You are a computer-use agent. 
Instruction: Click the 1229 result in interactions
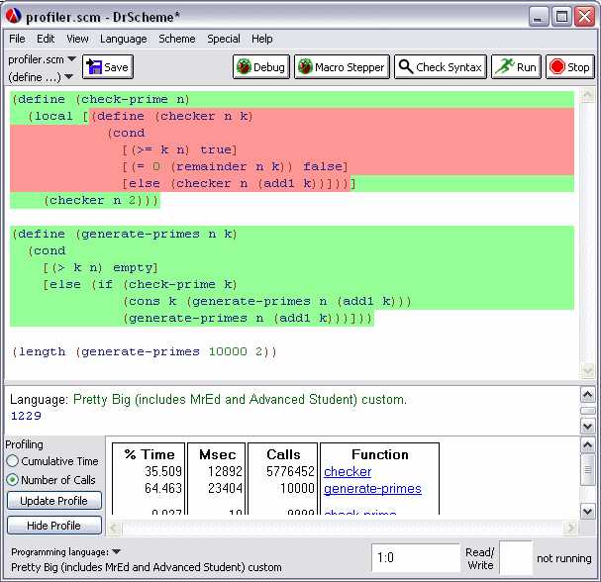click(26, 416)
